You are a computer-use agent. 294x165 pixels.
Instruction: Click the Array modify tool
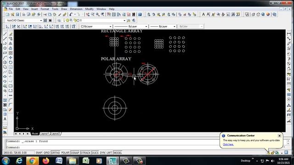click(11, 53)
